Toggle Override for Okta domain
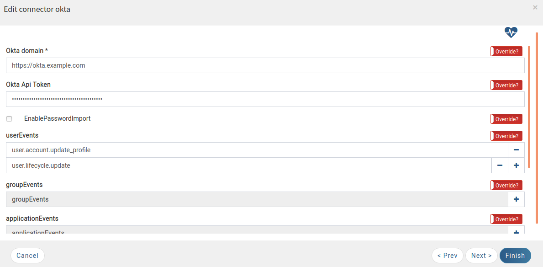Screen dimensions: 543x267 point(506,51)
